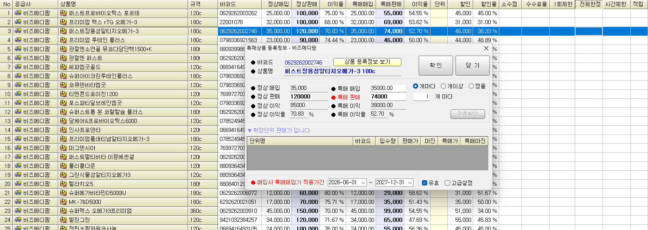Click the 규격 column header
Image resolution: width=648 pixels, height=230 pixels.
203,4
